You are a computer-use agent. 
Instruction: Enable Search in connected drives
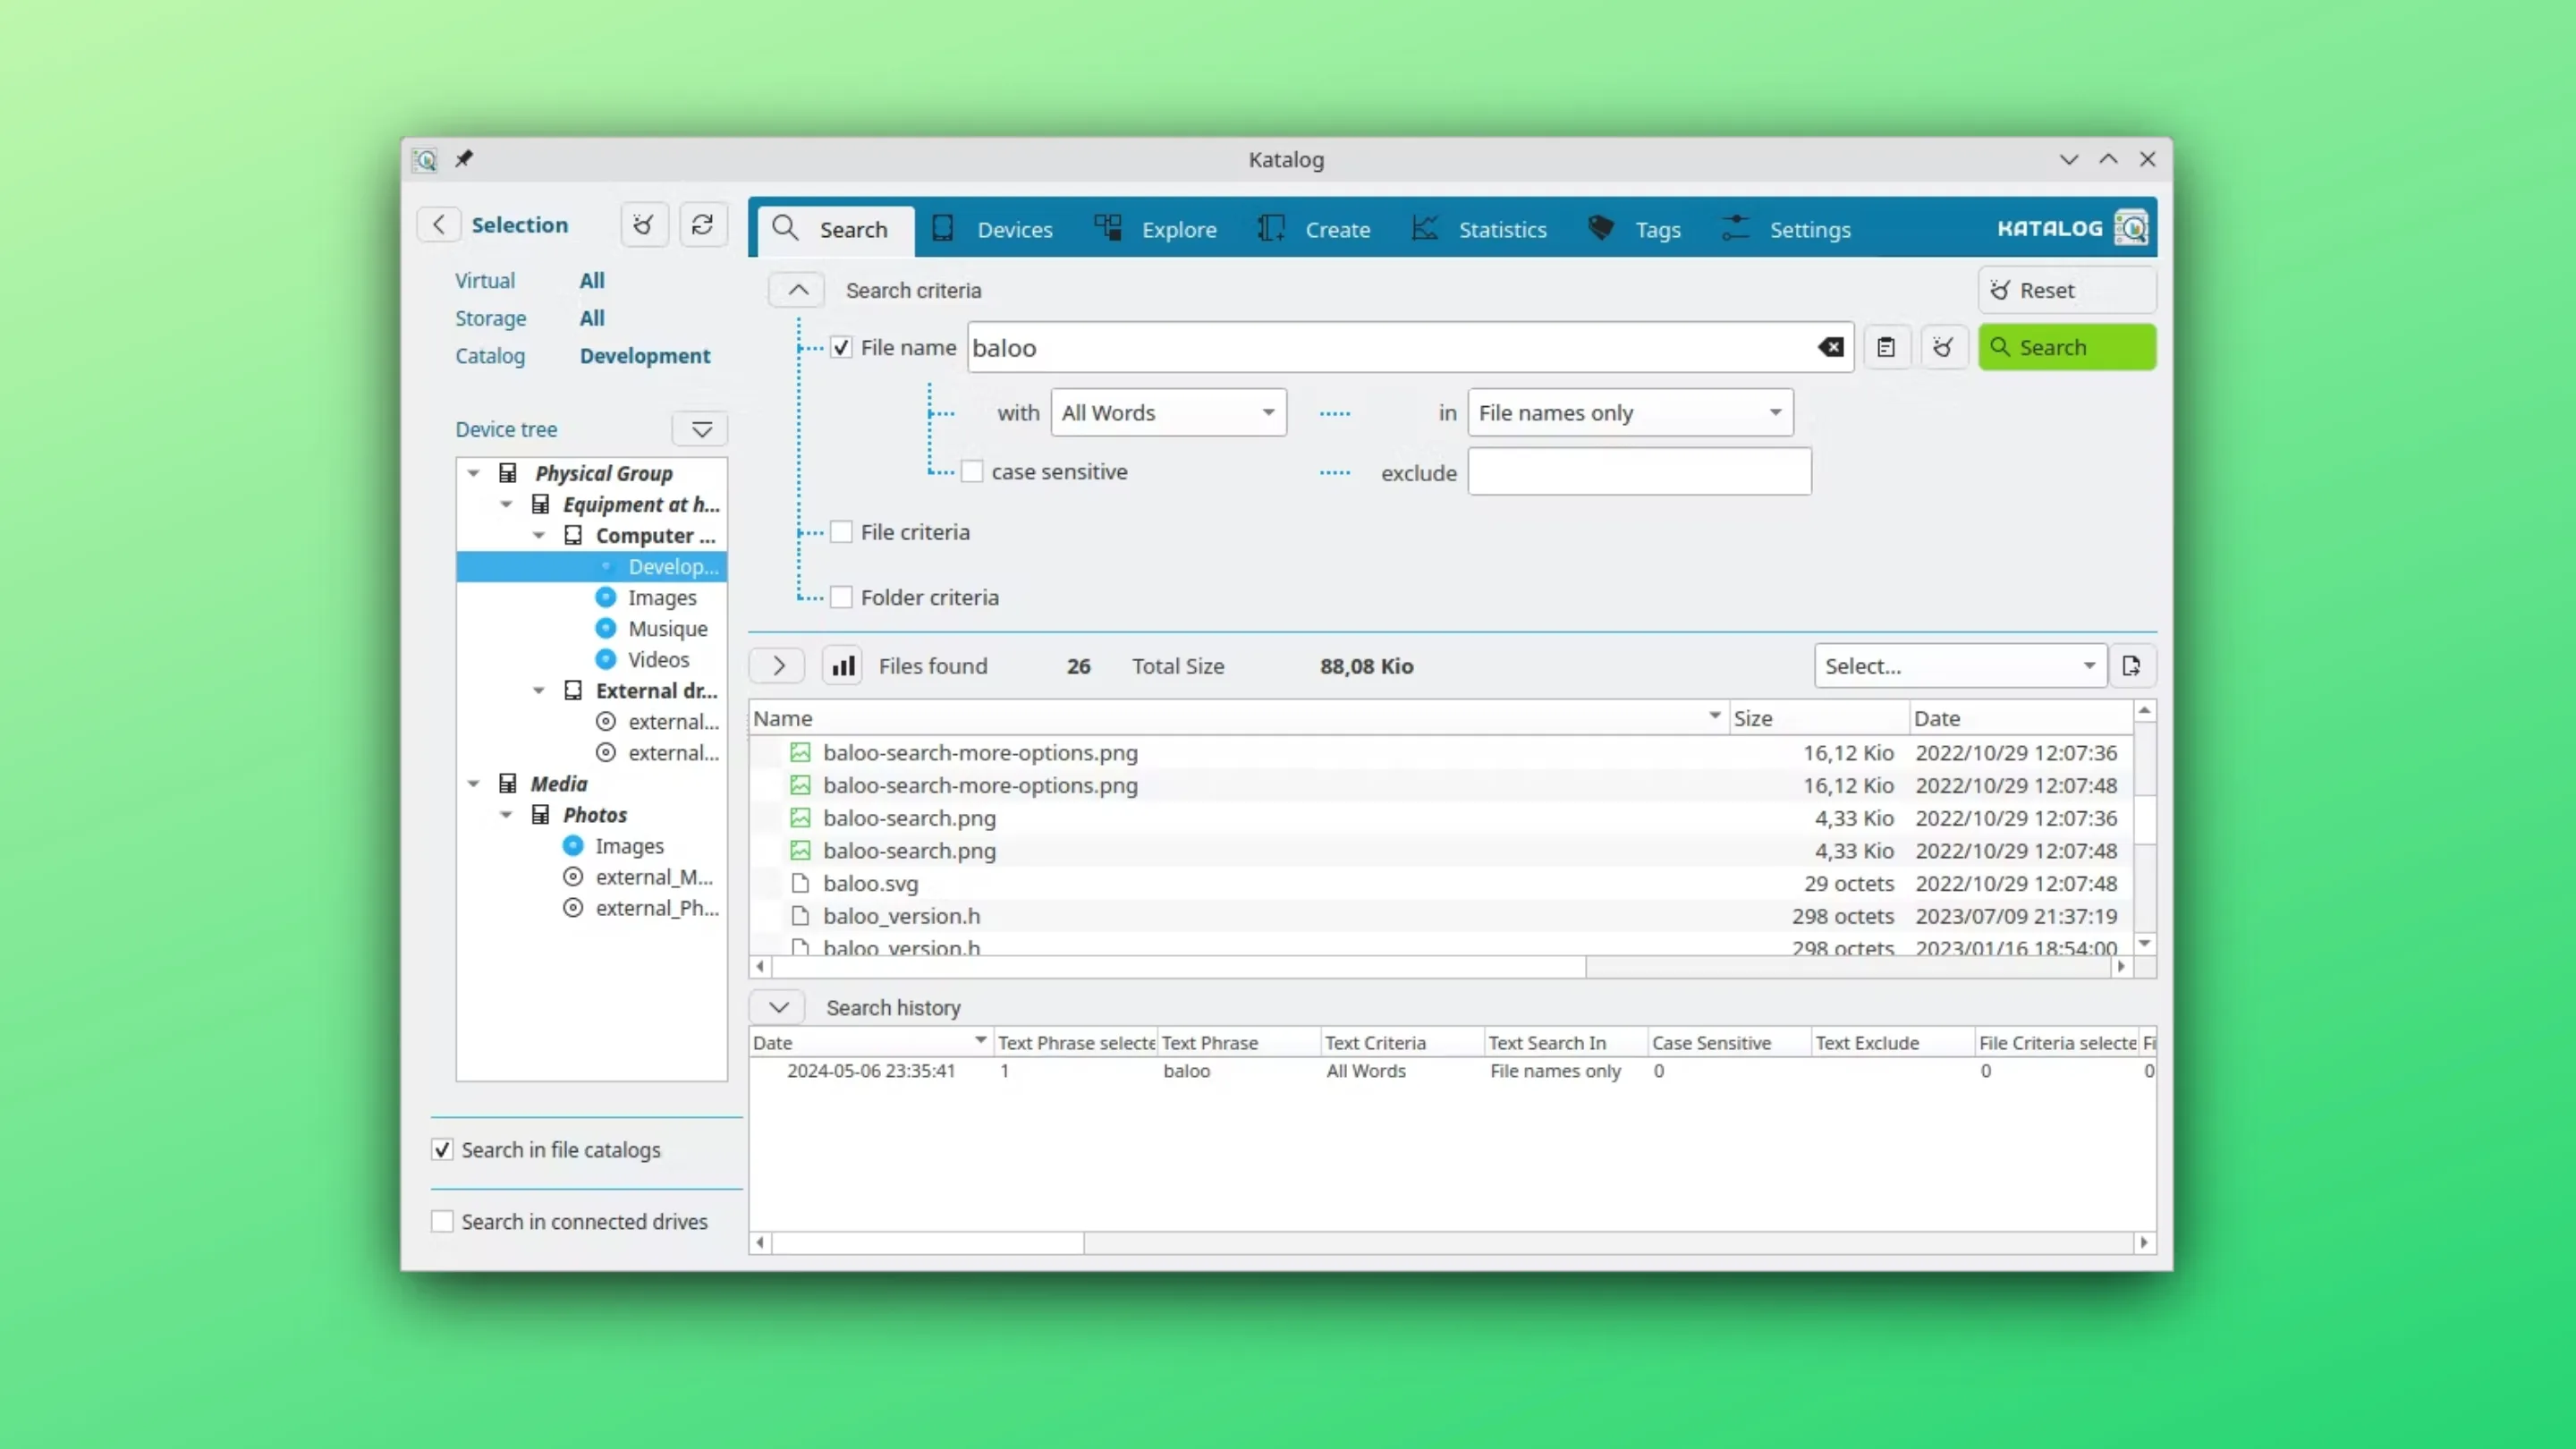coord(441,1221)
